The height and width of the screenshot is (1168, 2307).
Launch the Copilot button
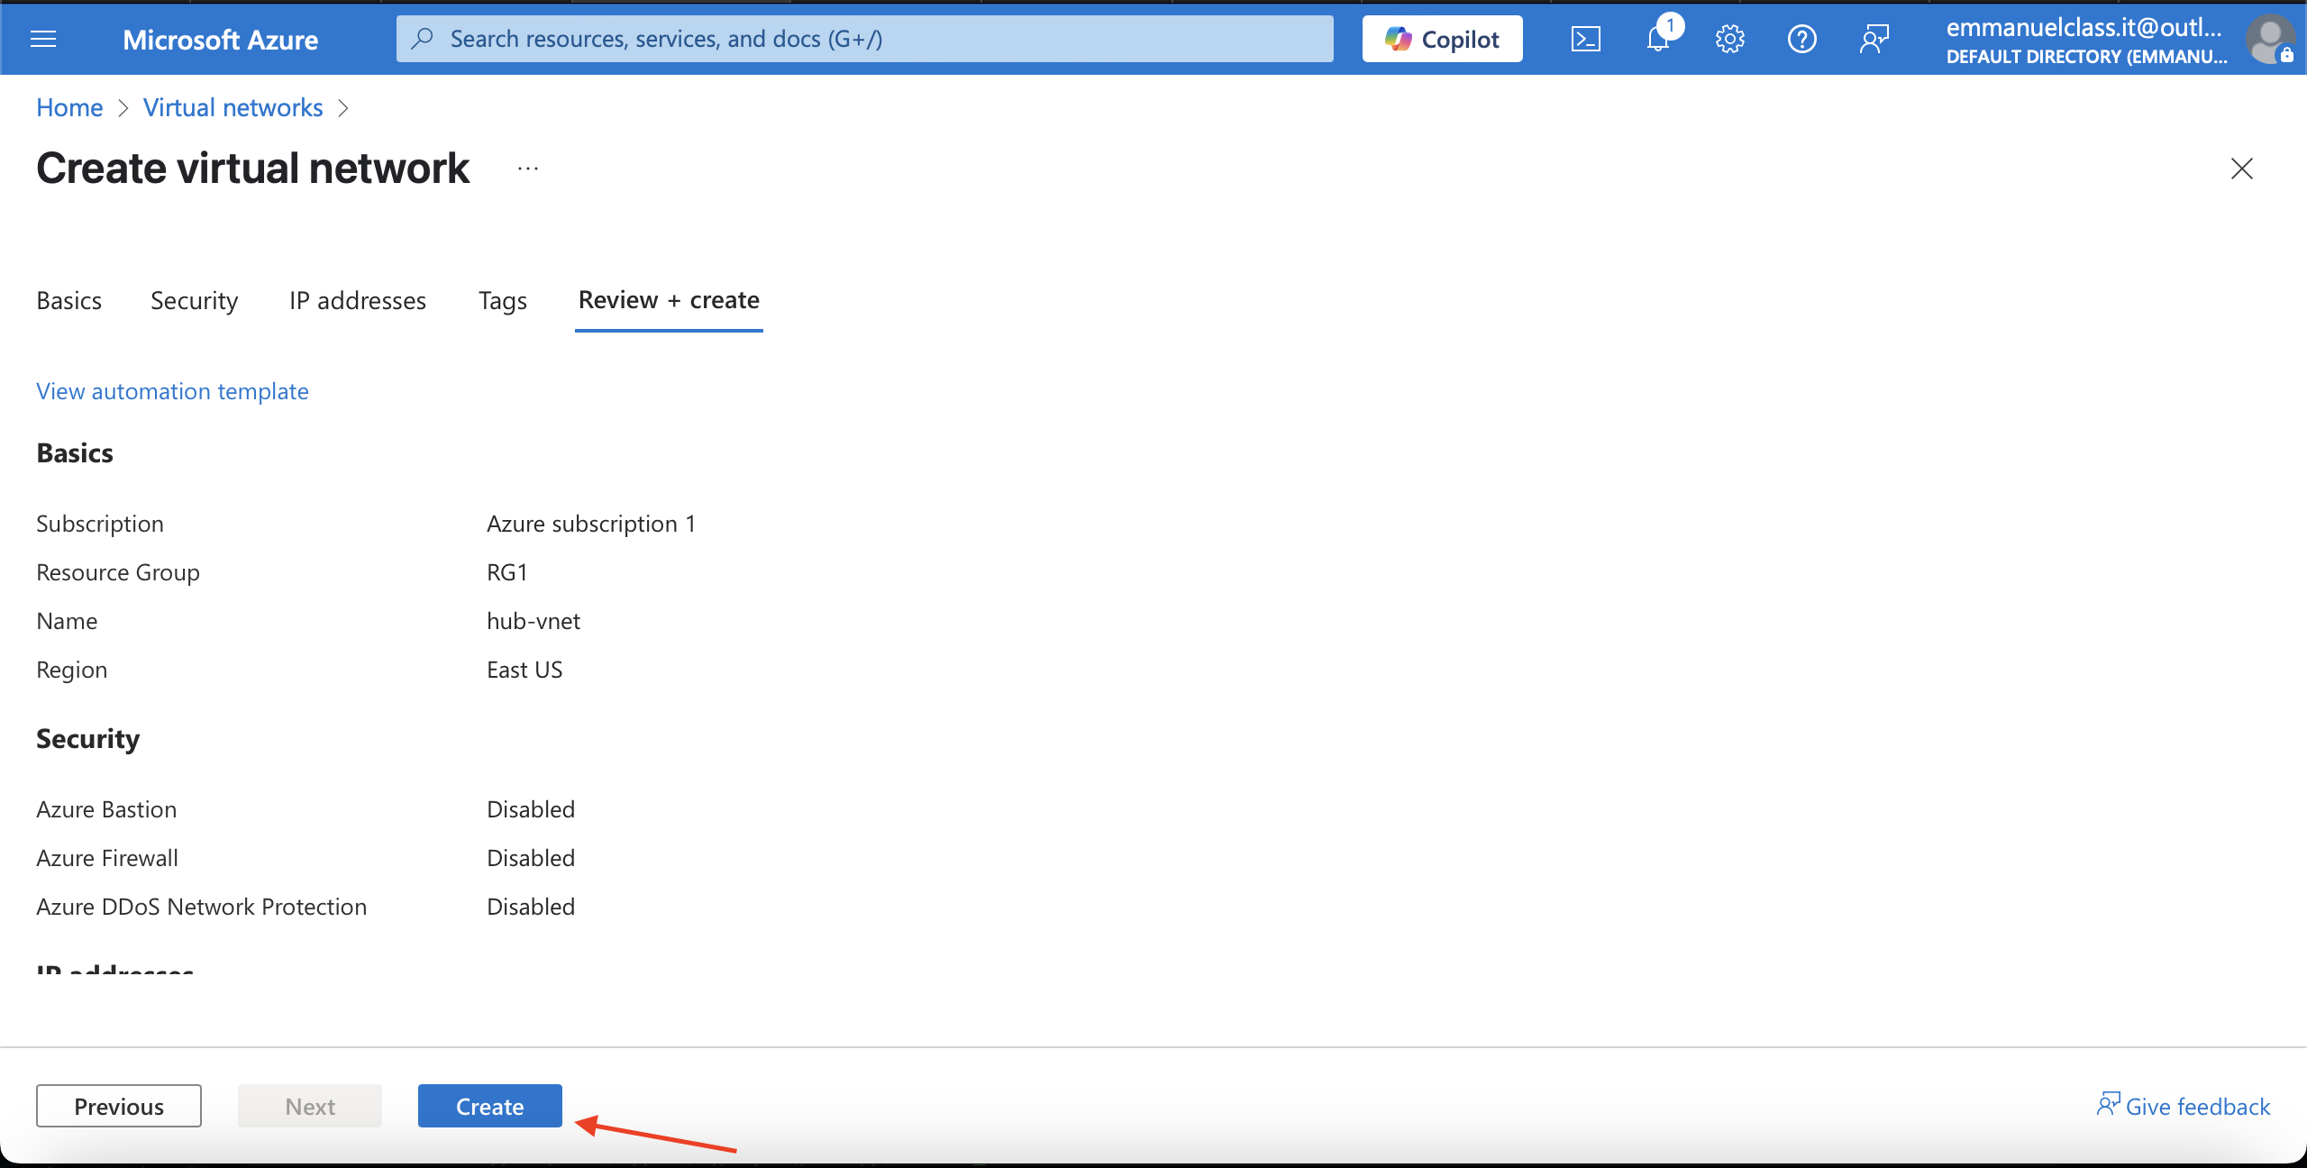coord(1442,39)
